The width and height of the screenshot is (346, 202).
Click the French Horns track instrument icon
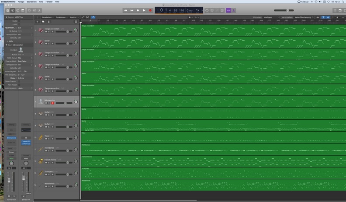tap(41, 161)
